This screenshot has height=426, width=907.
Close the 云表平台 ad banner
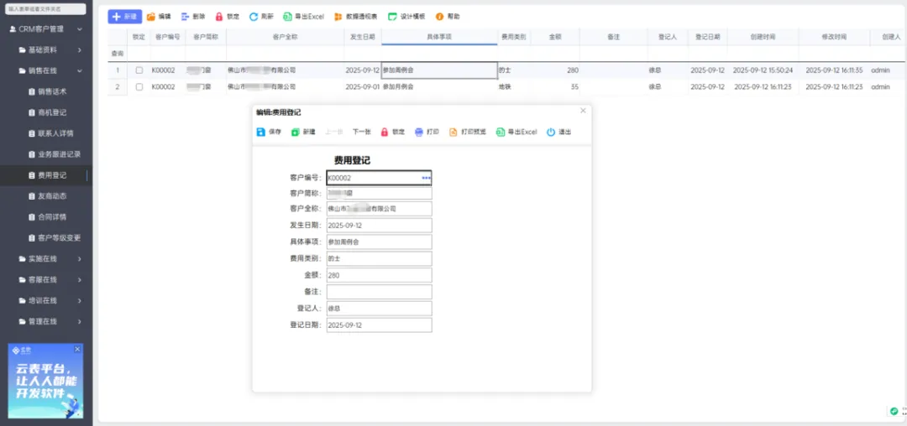click(77, 349)
